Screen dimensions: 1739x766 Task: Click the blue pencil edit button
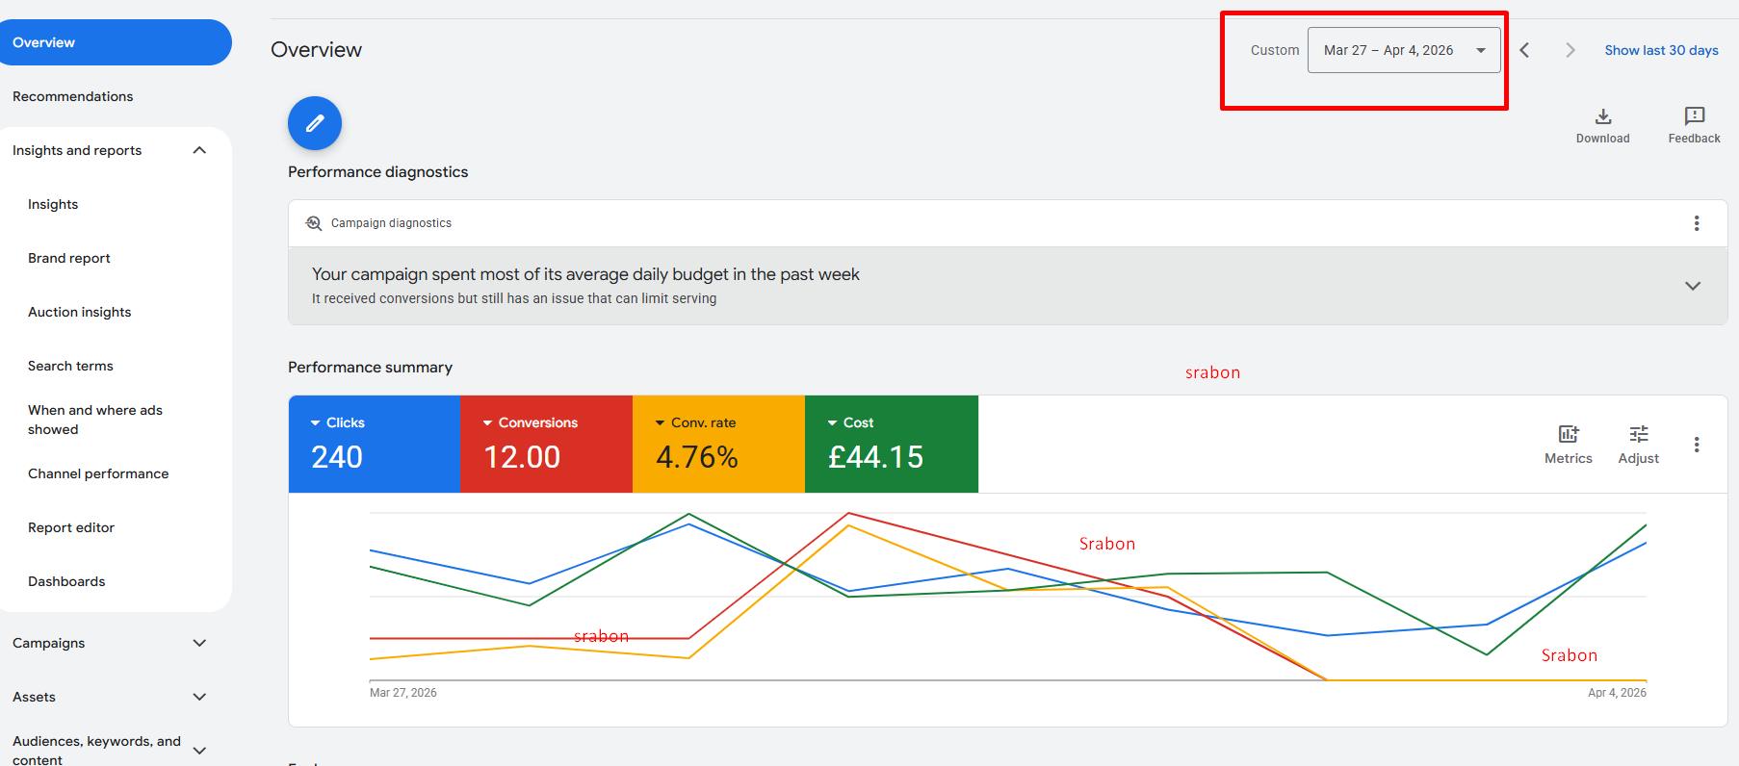point(315,123)
